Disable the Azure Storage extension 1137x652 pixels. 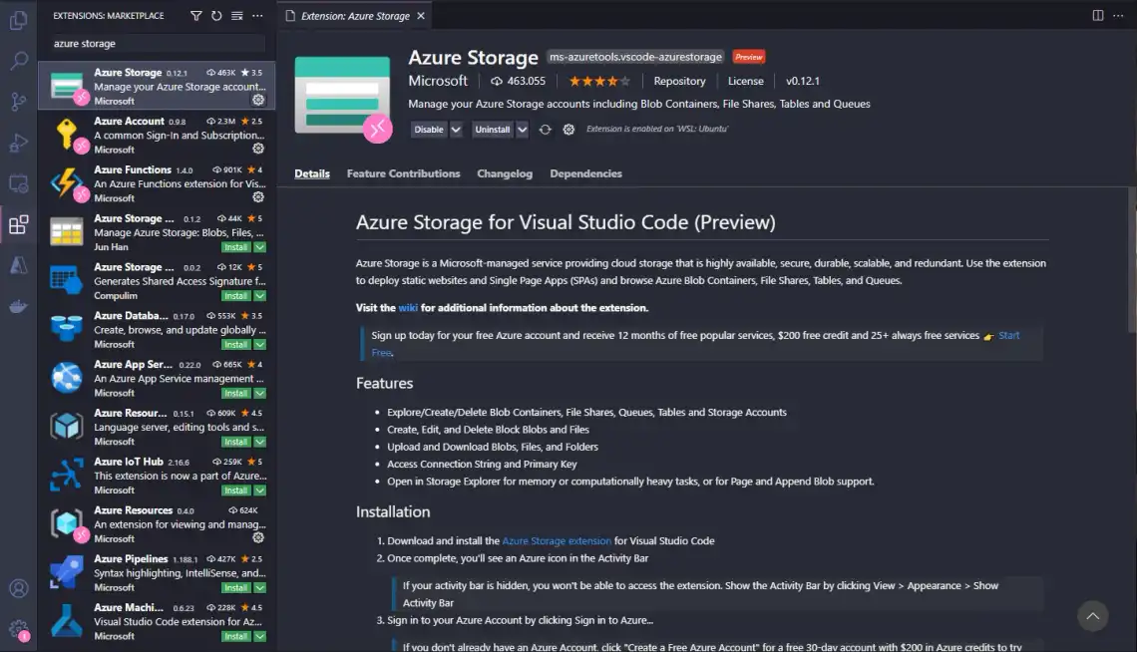(429, 130)
